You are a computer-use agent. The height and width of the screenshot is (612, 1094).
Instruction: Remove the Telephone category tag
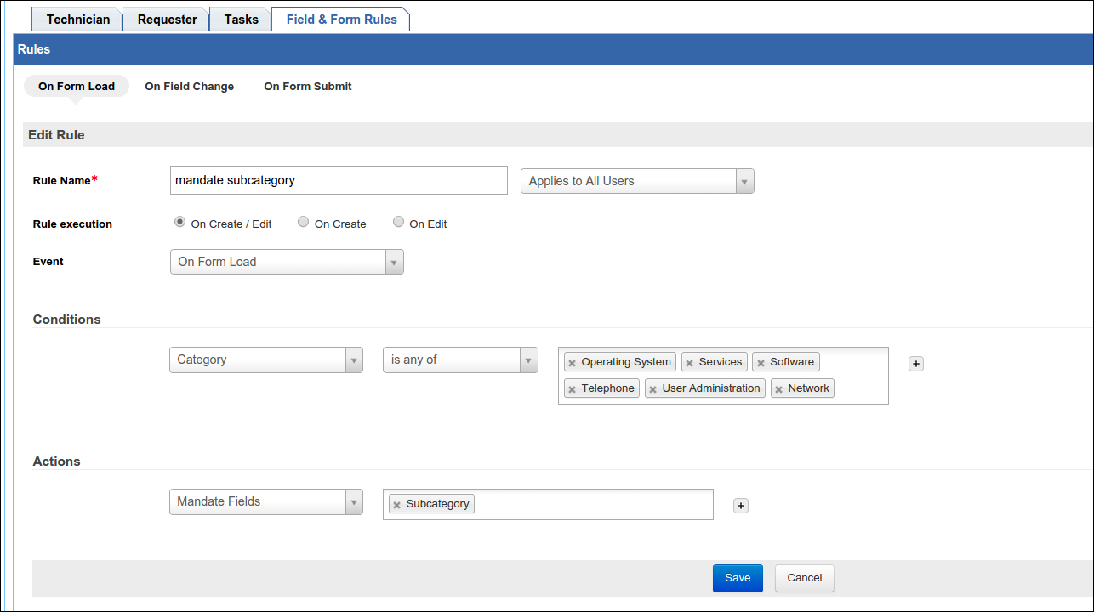[572, 389]
